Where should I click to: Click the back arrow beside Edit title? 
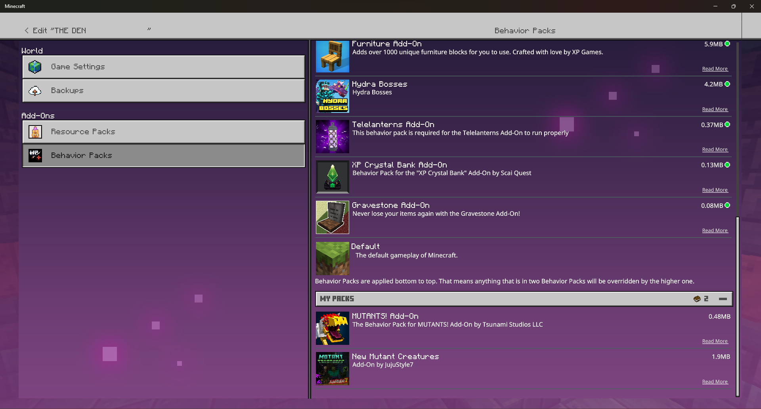[x=27, y=30]
